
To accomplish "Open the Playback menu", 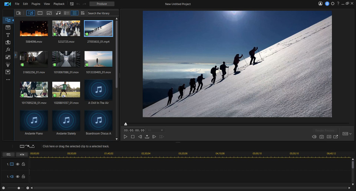I will [59, 4].
